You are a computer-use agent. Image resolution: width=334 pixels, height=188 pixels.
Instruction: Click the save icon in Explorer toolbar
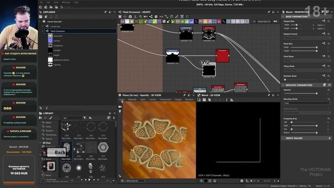[41, 17]
